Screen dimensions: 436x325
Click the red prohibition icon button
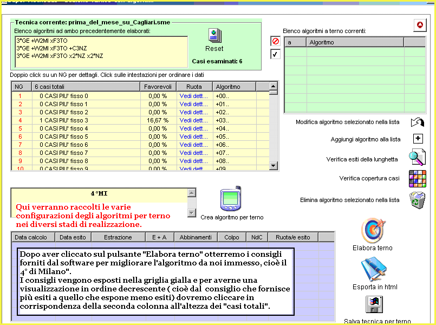[275, 41]
